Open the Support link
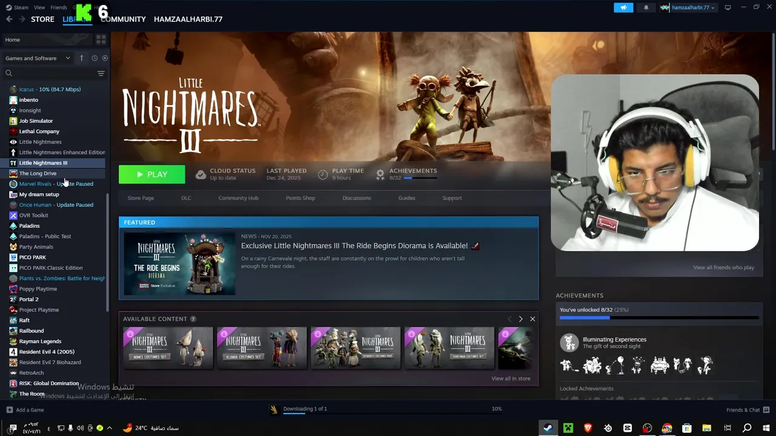 (x=452, y=198)
